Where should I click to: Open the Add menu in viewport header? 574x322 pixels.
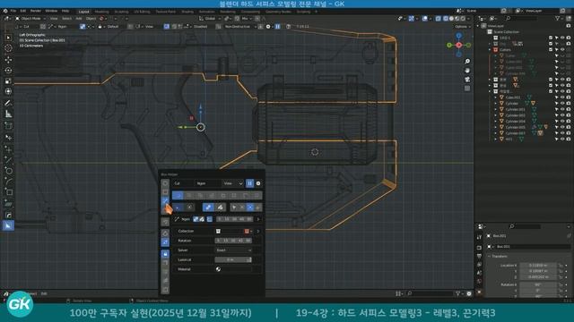[79, 18]
